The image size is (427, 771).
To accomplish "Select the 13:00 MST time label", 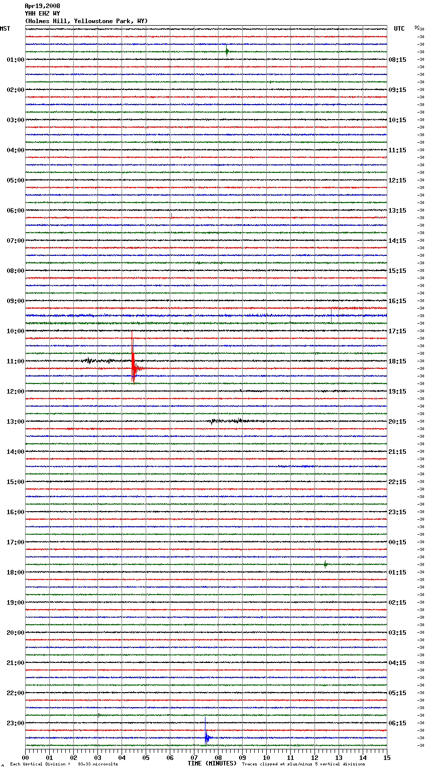I will click(16, 422).
